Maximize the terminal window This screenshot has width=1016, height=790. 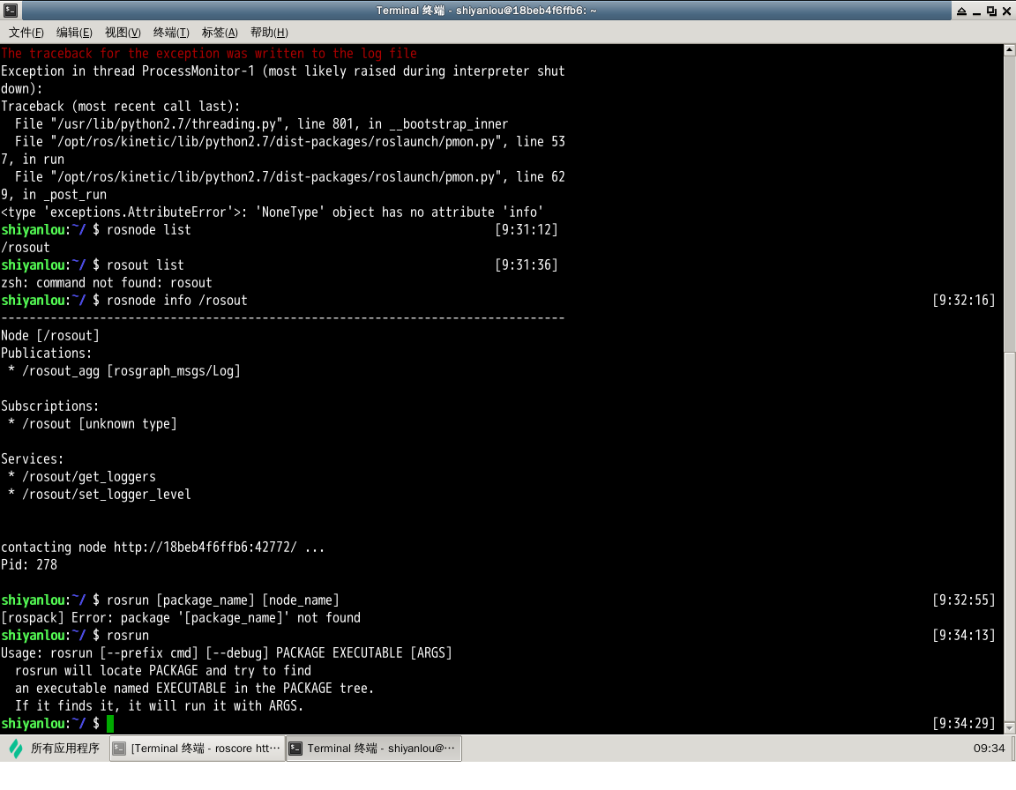click(991, 11)
